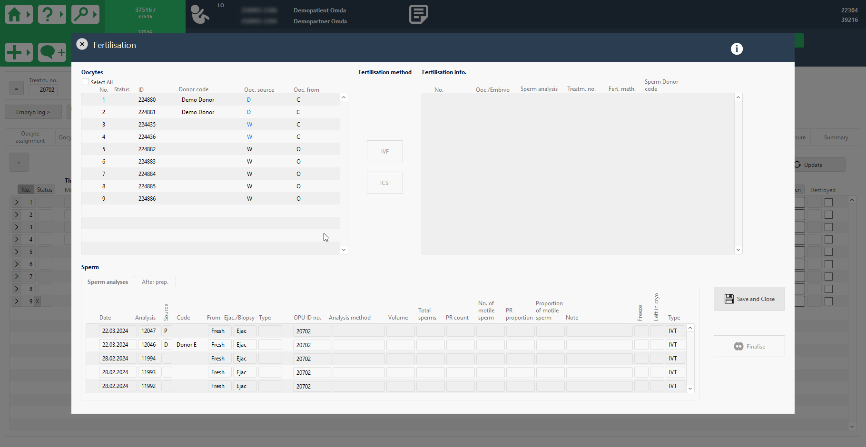Expand embryo row 9 in background table

coord(17,301)
